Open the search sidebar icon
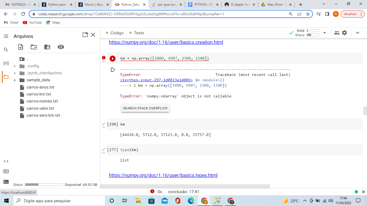Screen dimensions: 367x206 point(6,50)
